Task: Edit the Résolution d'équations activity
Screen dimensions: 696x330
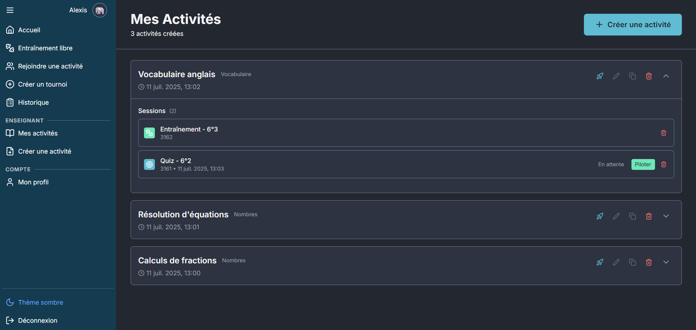Action: pyautogui.click(x=616, y=216)
